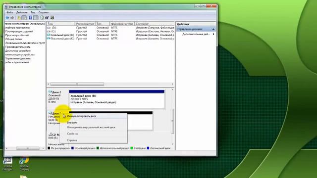The image size is (317, 178).
Task: Select the Локальный диск (K:) volume row
Action: pos(110,39)
